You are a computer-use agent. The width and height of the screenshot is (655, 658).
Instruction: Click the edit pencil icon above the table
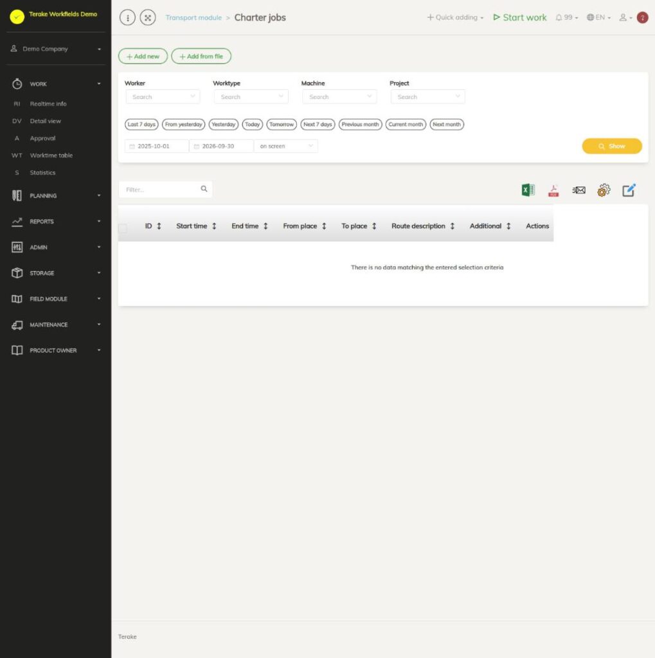629,190
